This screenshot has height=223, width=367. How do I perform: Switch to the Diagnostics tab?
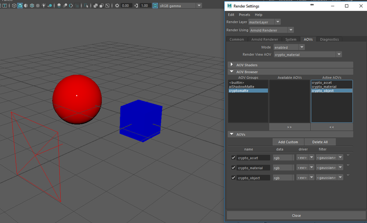click(x=329, y=39)
